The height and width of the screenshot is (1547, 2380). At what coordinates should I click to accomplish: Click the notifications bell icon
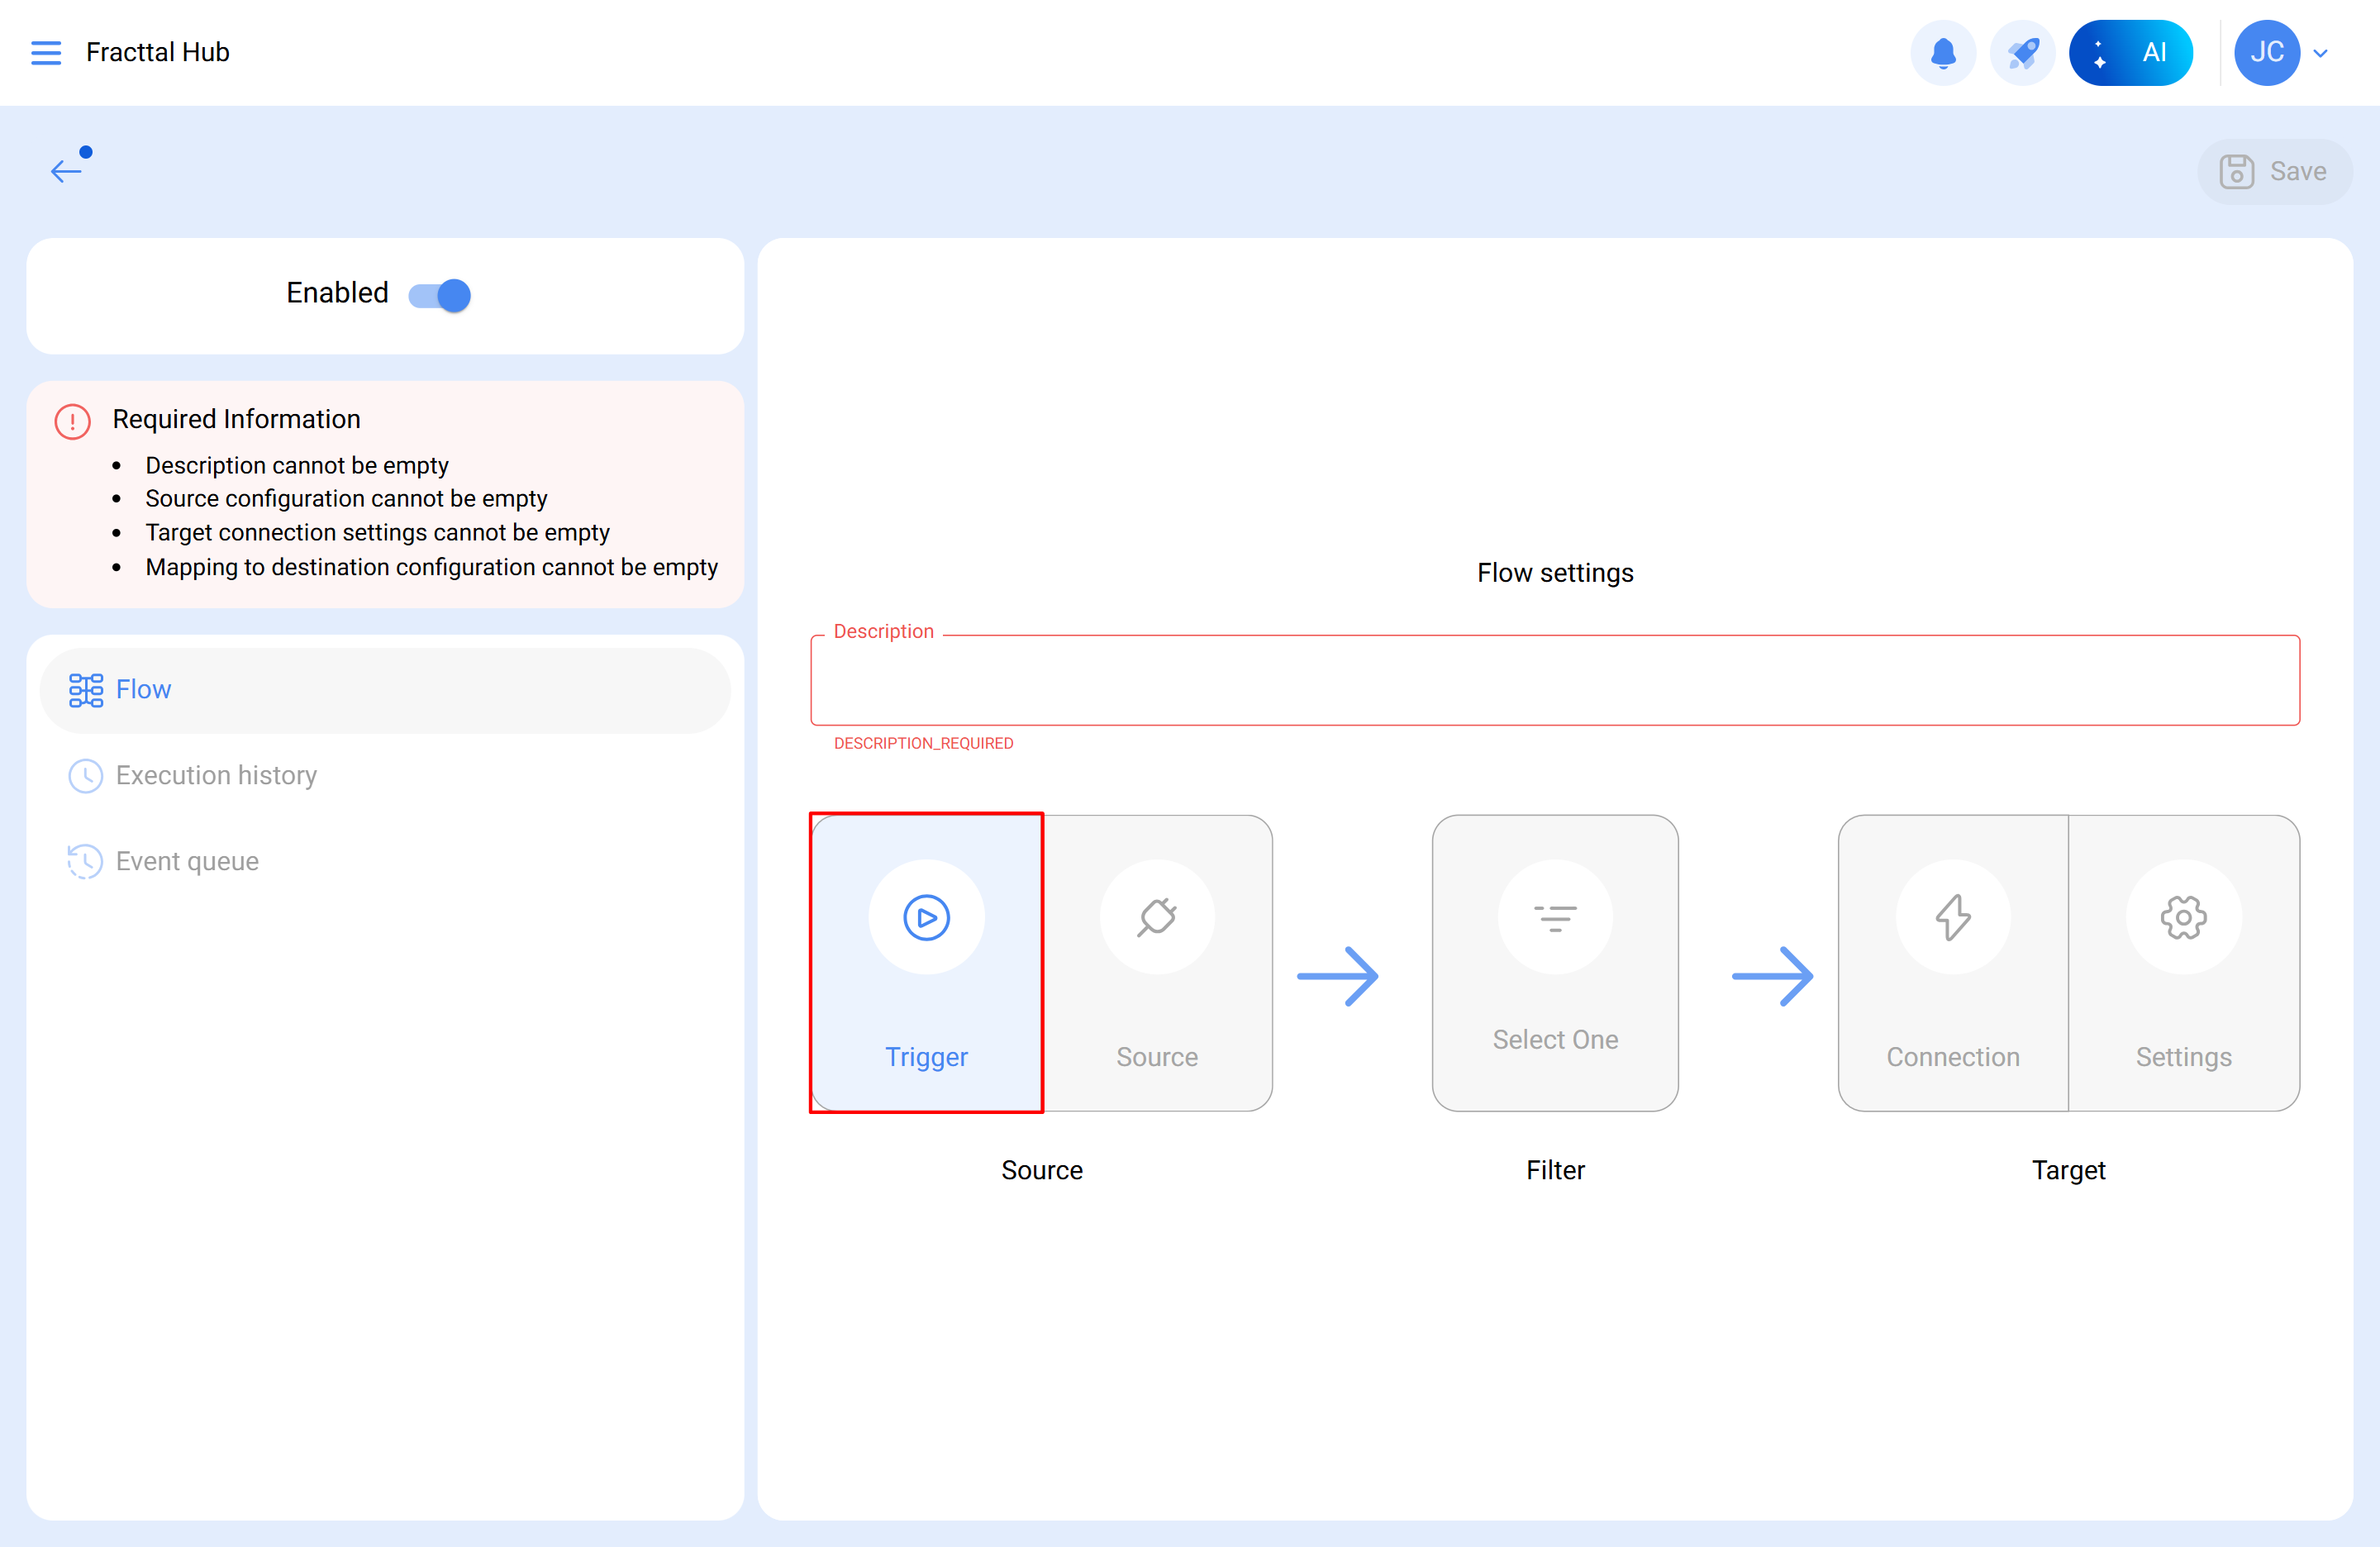coord(1942,52)
